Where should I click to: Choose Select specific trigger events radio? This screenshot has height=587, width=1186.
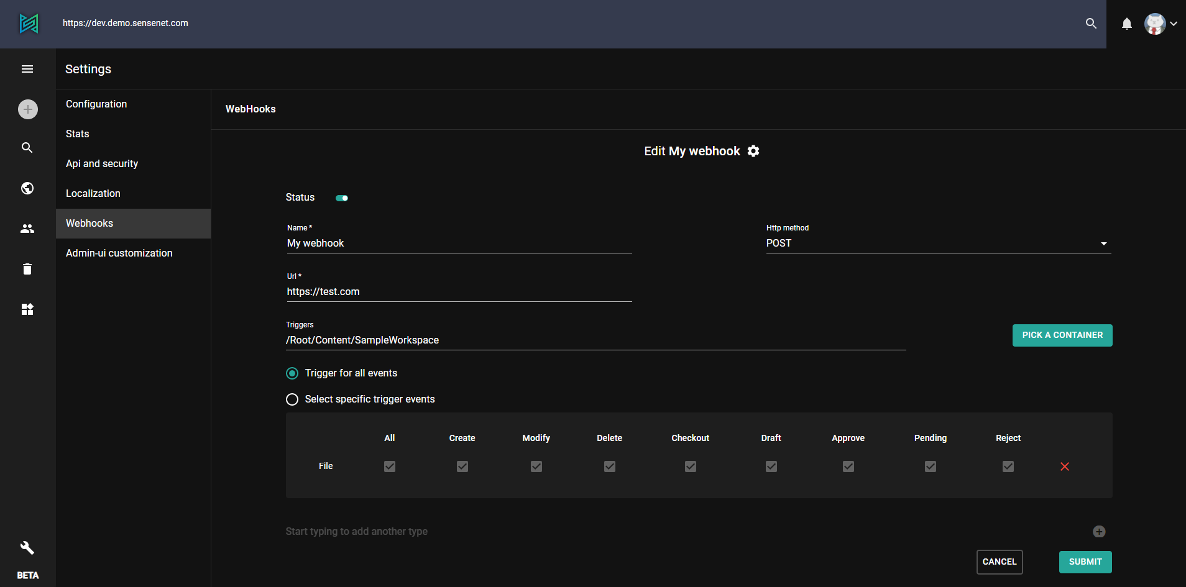292,399
